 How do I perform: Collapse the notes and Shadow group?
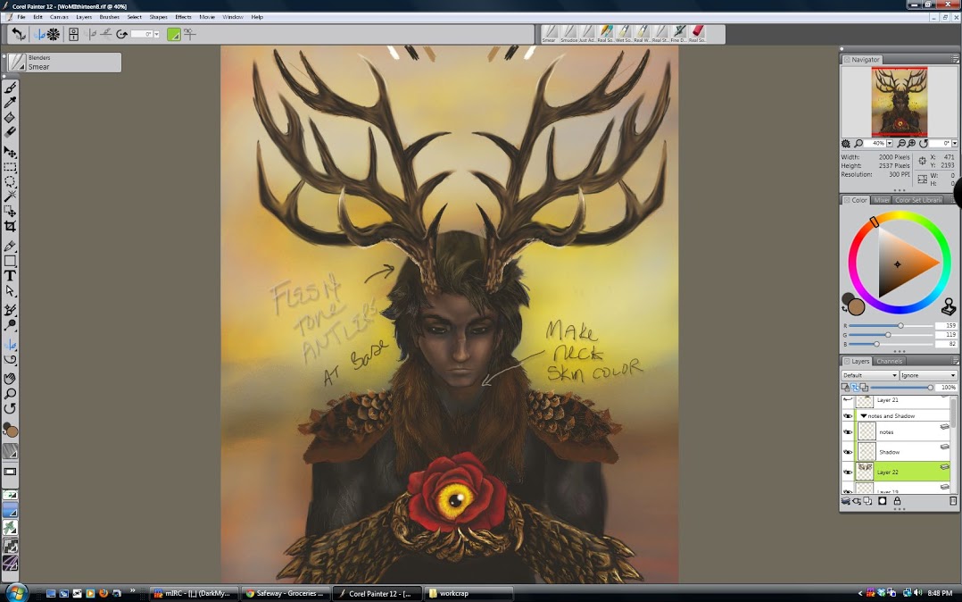(864, 416)
